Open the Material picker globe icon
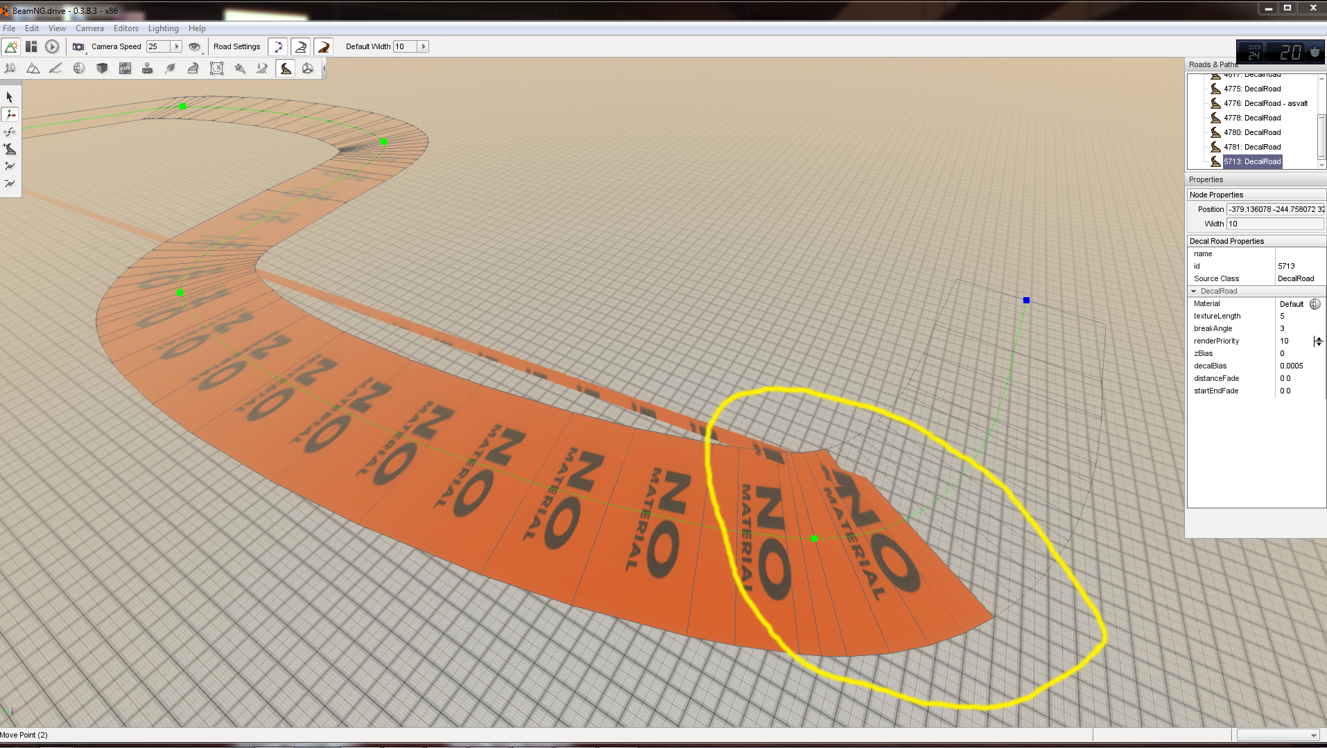This screenshot has height=748, width=1327. (1315, 304)
